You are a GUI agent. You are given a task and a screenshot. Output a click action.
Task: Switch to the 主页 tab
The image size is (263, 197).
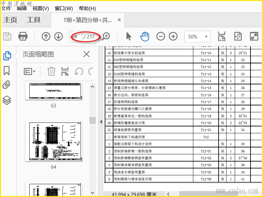10,20
